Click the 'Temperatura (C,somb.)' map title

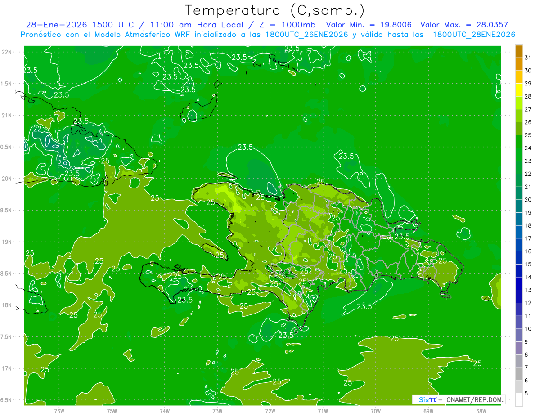275,10
